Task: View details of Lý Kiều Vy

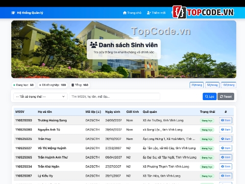Action: (x=225, y=176)
